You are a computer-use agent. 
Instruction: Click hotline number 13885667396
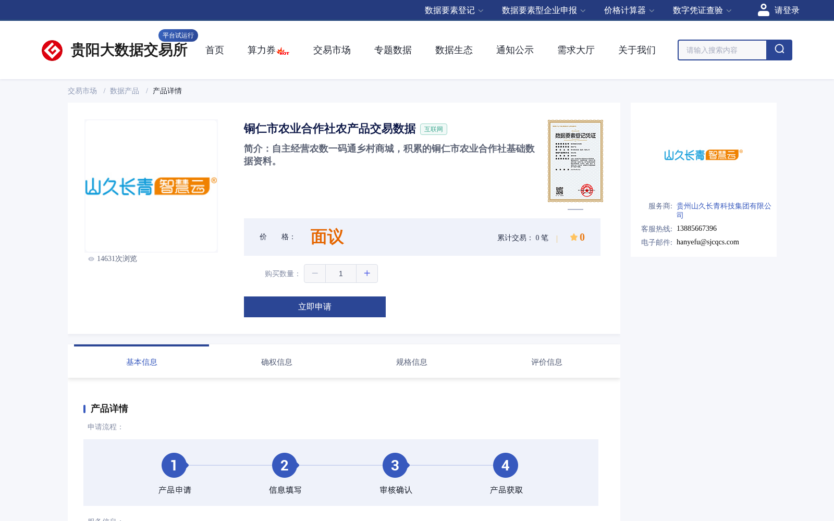(696, 228)
